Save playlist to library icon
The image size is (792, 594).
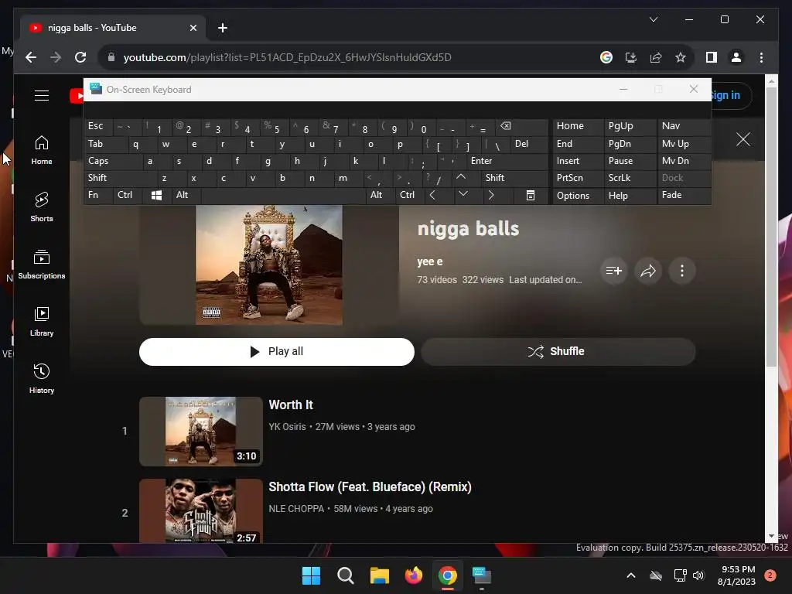click(x=613, y=271)
